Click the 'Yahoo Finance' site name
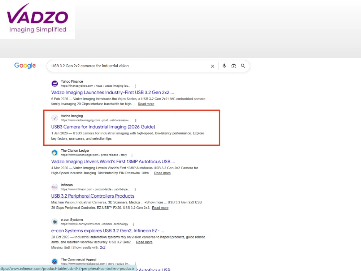This screenshot has width=361, height=271. [72, 82]
